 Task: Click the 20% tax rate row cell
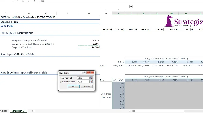(118, 83)
